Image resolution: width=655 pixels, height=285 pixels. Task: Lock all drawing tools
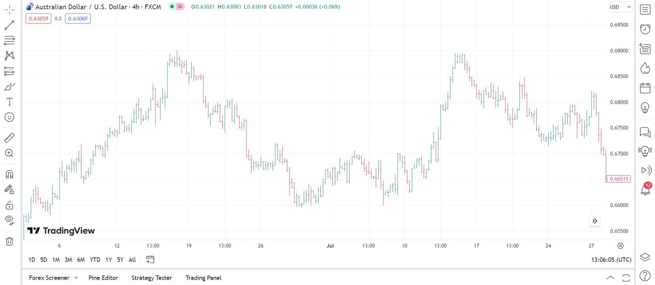point(9,205)
